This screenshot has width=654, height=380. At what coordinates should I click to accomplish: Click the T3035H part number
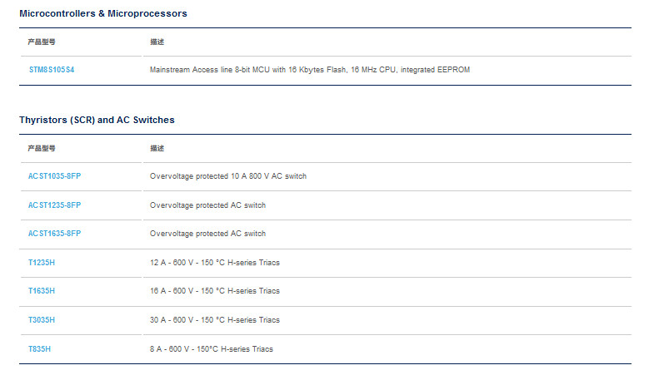(42, 320)
